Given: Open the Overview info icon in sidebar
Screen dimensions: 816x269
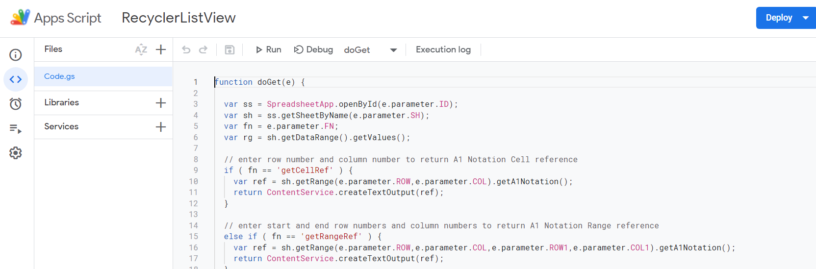Looking at the screenshot, I should tap(16, 54).
